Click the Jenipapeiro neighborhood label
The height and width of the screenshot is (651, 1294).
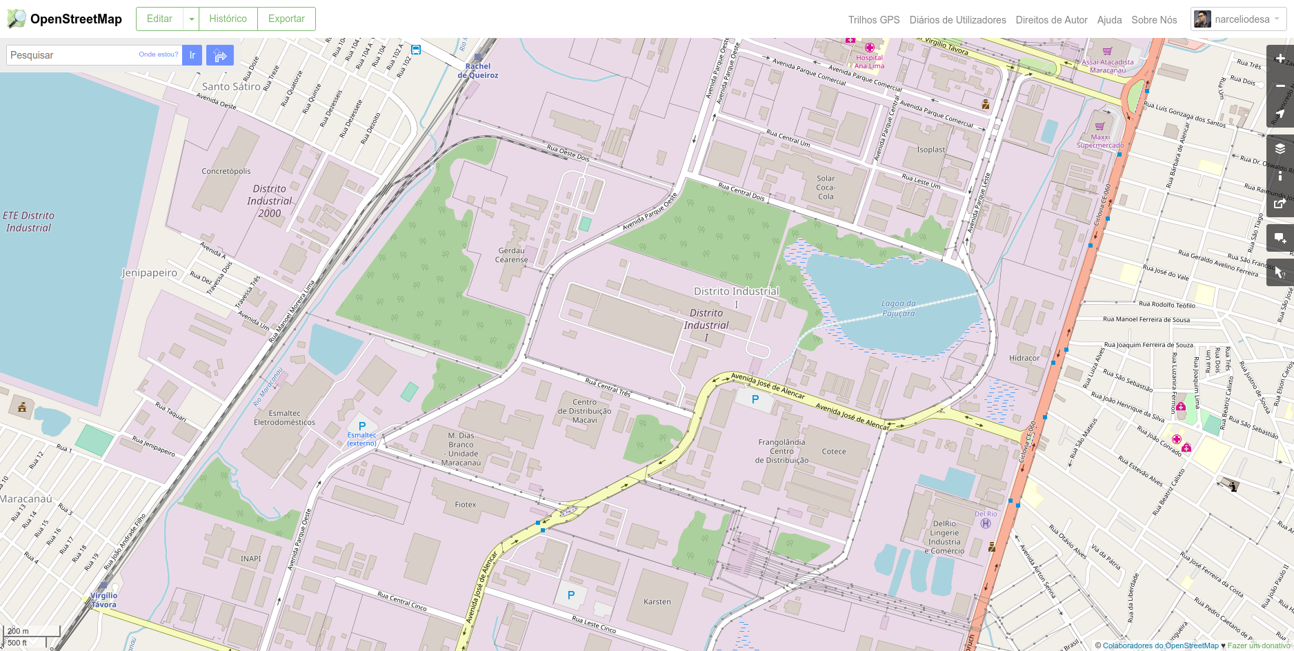tap(150, 273)
